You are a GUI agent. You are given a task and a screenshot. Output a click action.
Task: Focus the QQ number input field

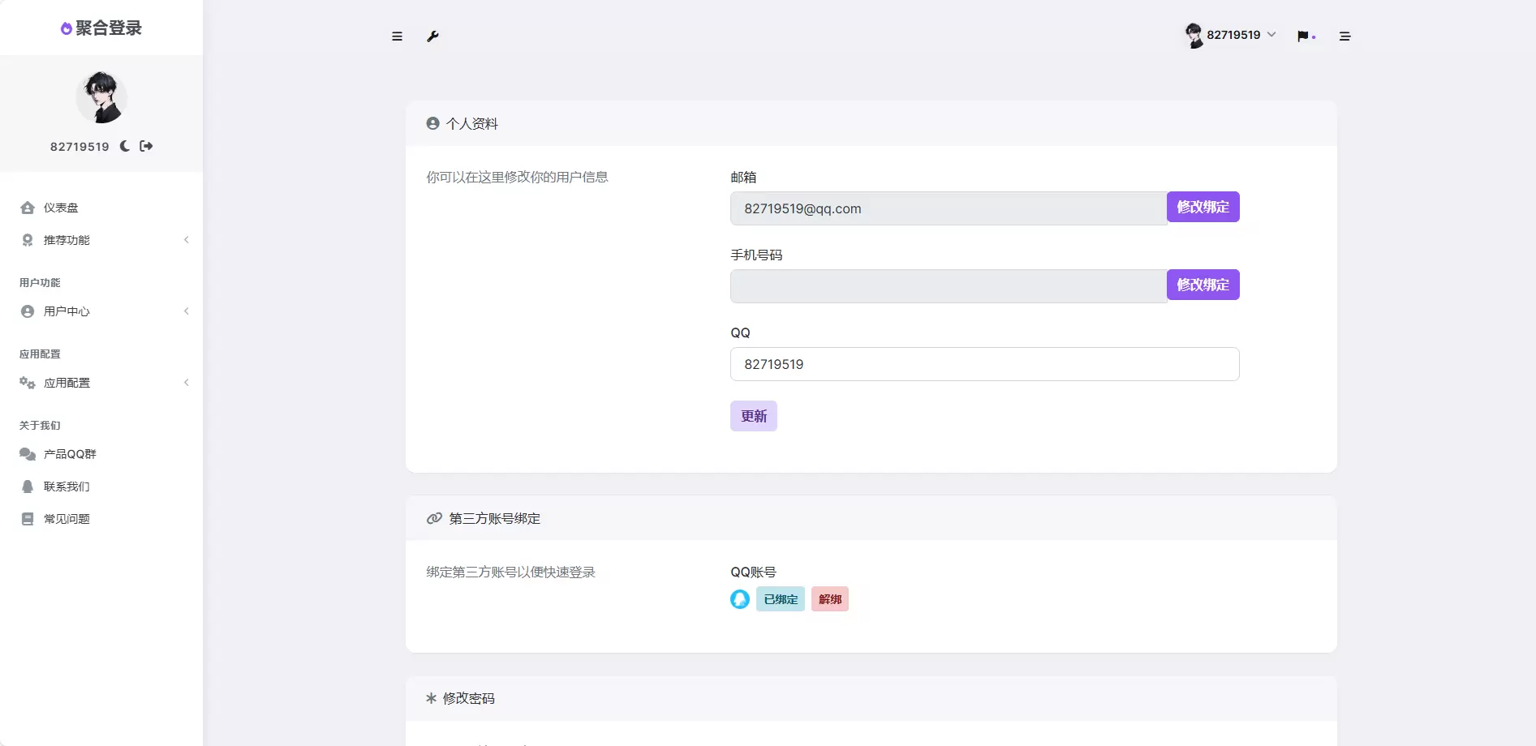click(985, 364)
